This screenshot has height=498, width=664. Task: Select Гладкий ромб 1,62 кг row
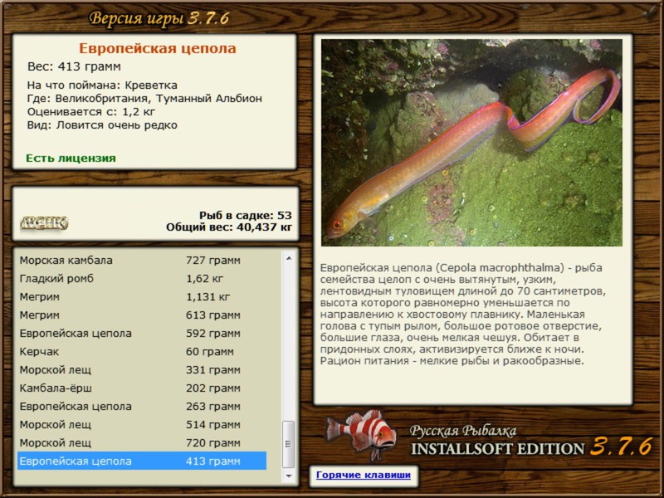142,278
